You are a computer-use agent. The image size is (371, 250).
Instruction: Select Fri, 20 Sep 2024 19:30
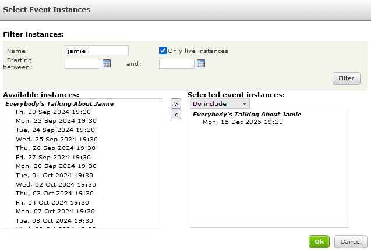pyautogui.click(x=53, y=112)
